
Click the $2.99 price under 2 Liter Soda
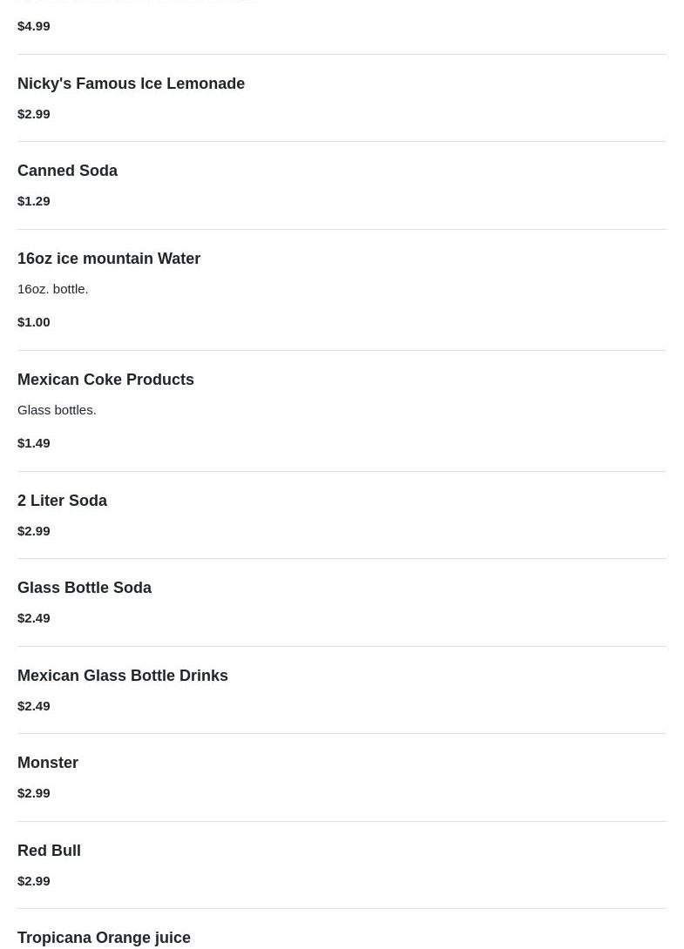(x=34, y=531)
